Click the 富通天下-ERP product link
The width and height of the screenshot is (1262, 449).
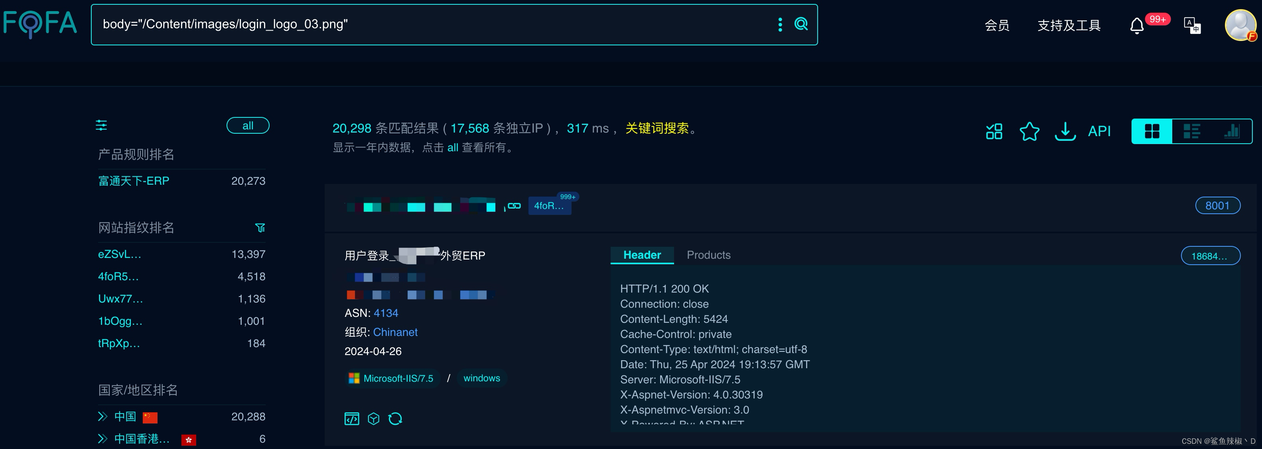[134, 181]
